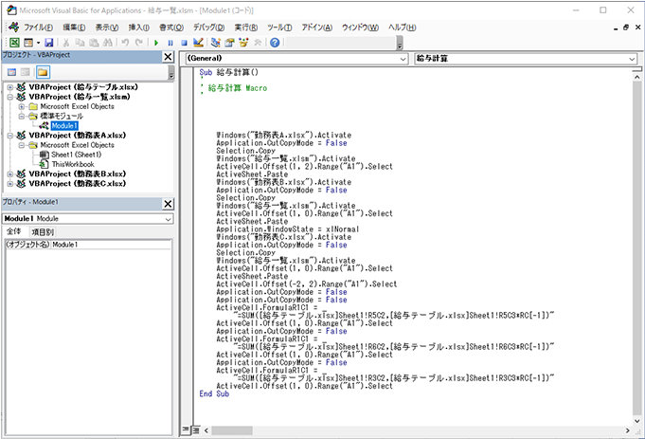Collapse VBAProject (勤務表A.xlsx) node

pos(10,136)
